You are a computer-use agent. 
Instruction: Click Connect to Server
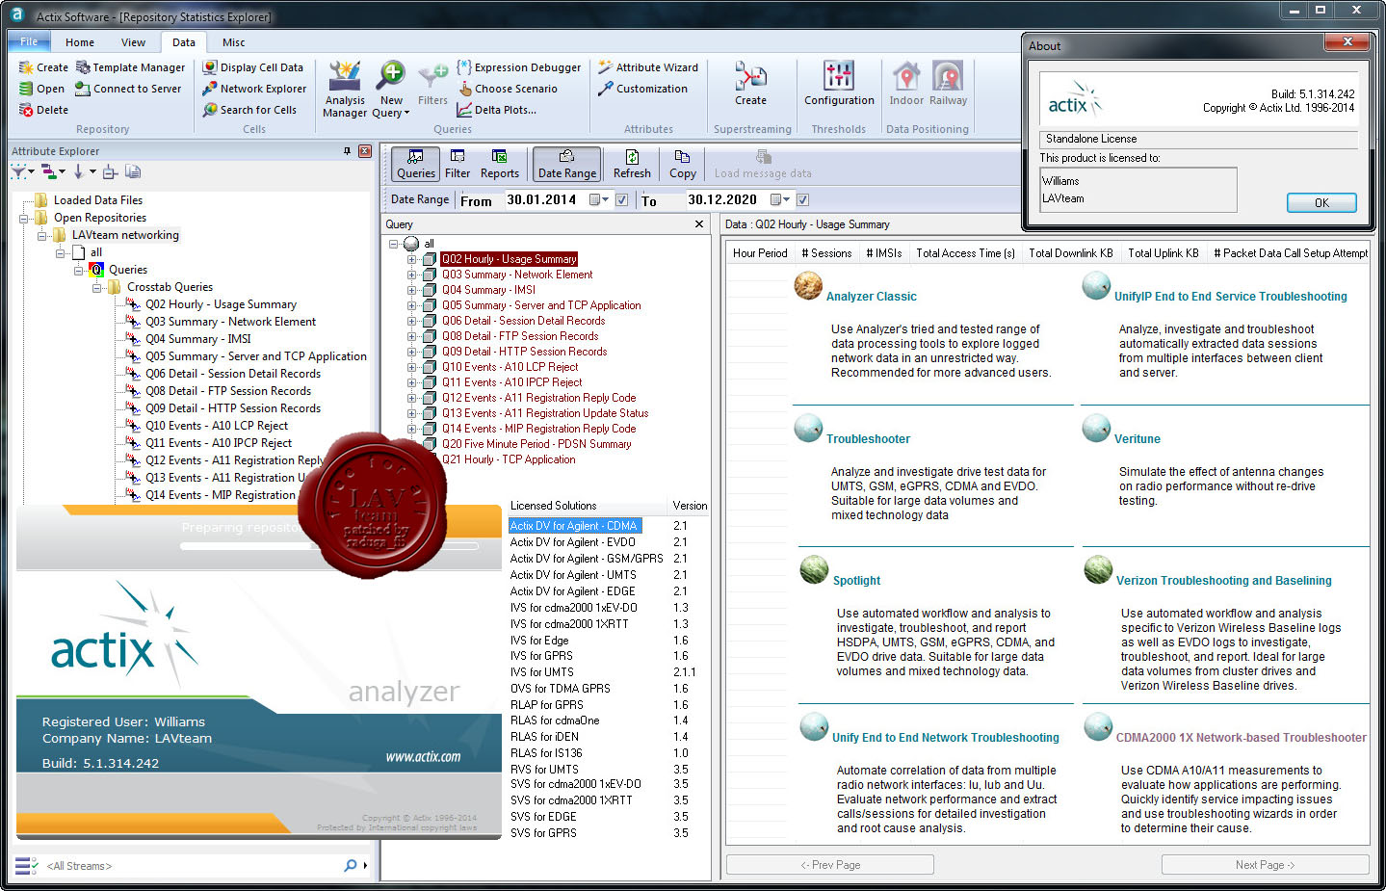point(128,89)
